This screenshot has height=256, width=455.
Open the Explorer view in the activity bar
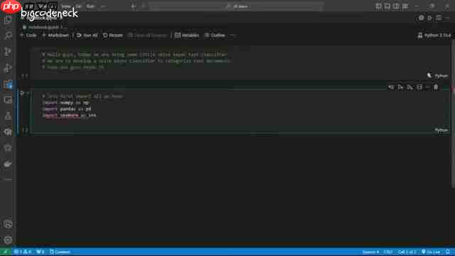[8, 20]
